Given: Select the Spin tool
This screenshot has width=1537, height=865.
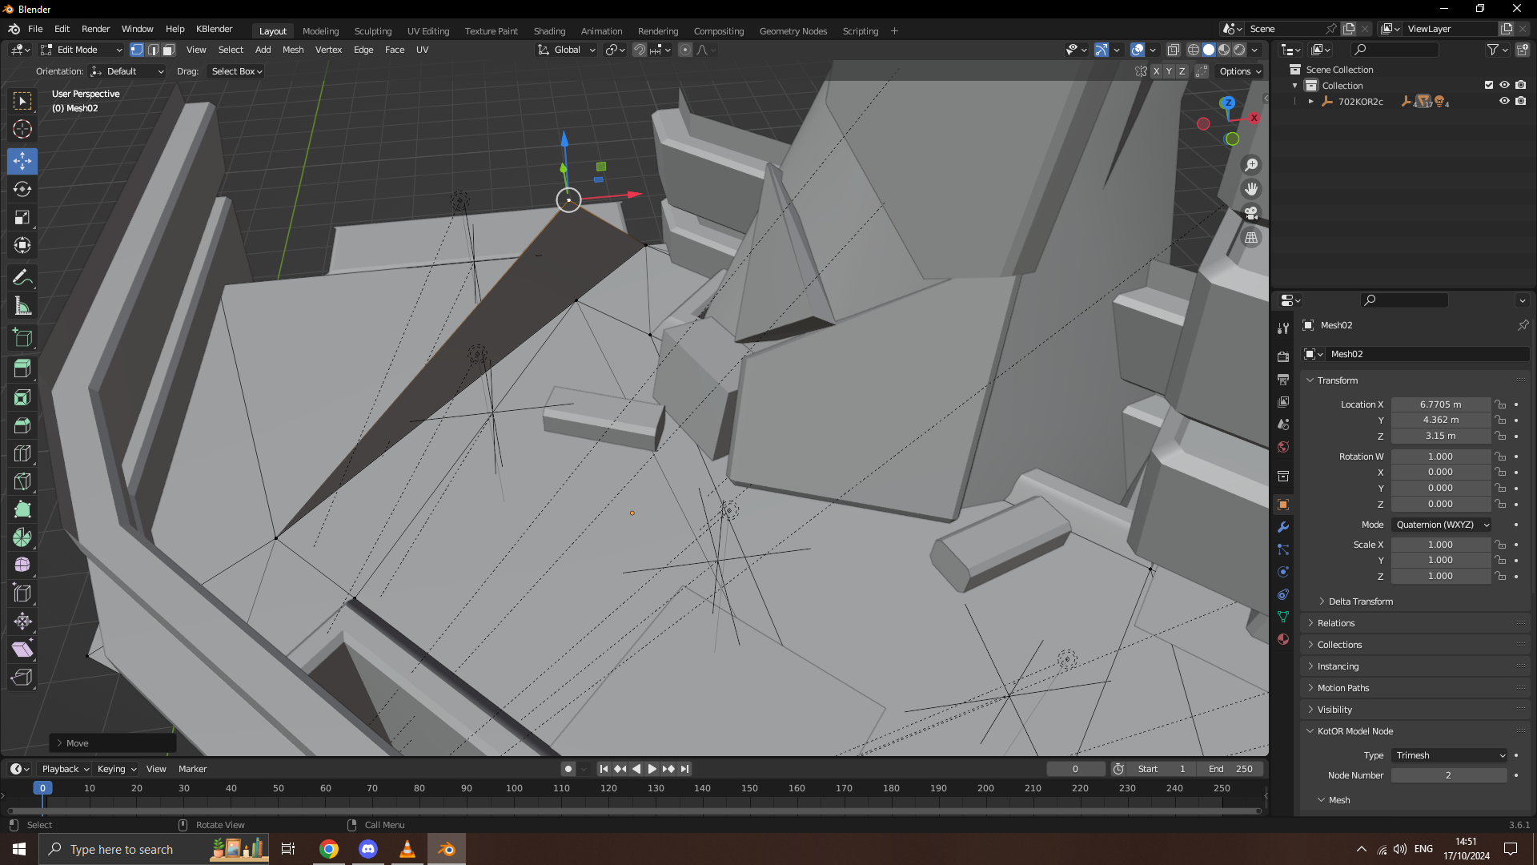Looking at the screenshot, I should click(22, 537).
